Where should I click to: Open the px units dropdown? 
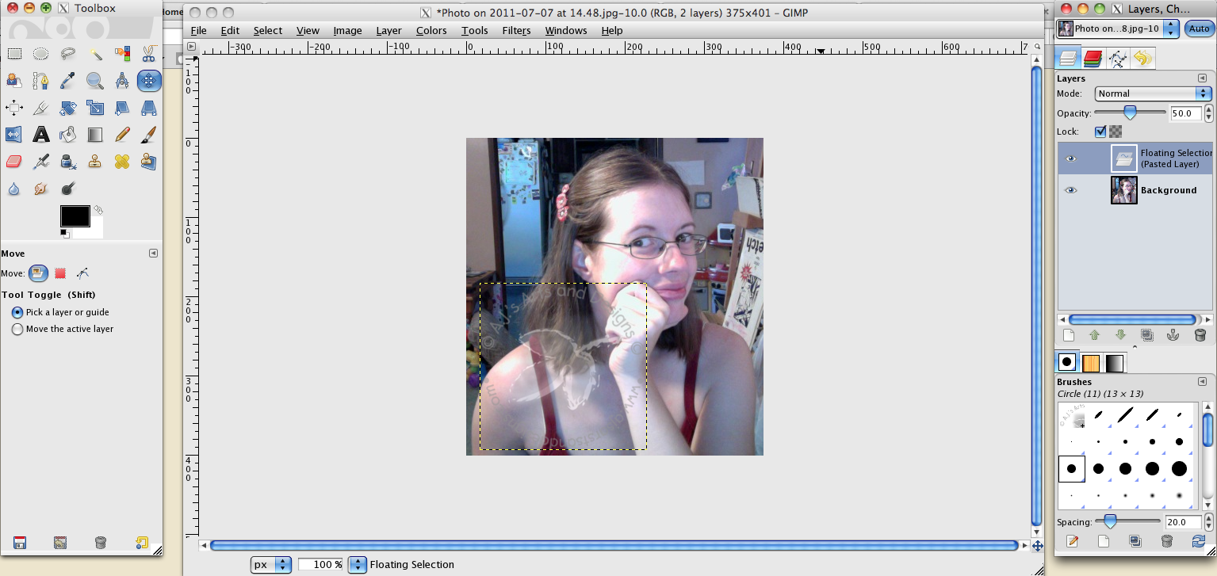(x=271, y=565)
